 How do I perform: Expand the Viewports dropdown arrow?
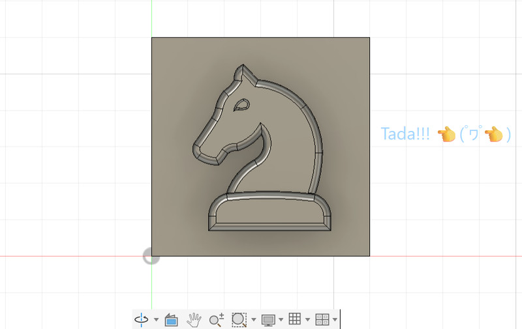335,320
